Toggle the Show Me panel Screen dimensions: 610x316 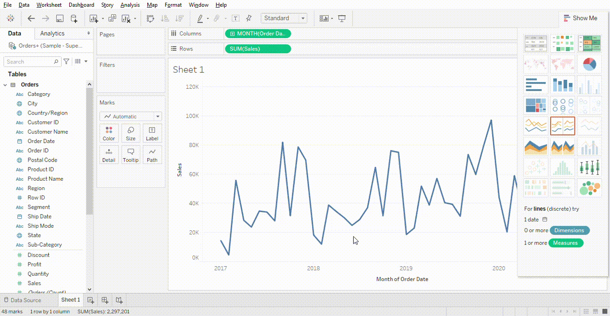click(x=580, y=18)
